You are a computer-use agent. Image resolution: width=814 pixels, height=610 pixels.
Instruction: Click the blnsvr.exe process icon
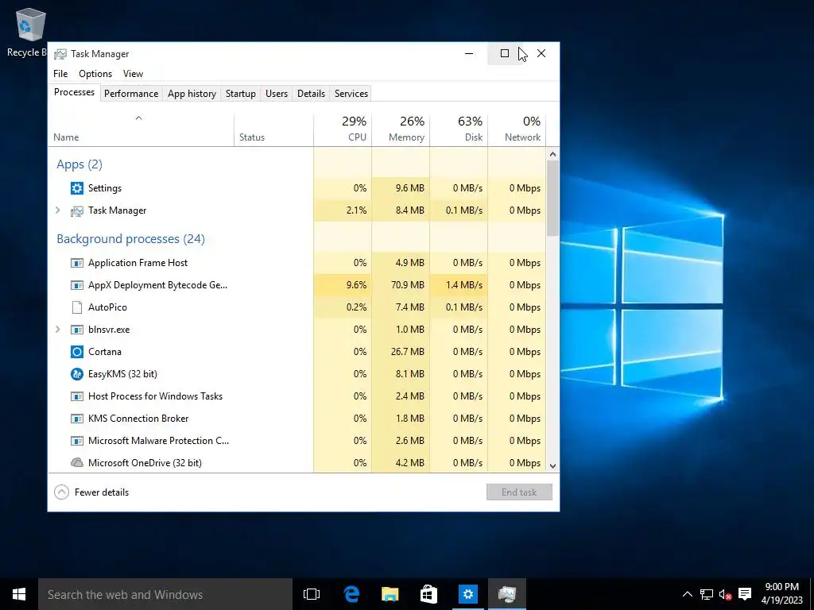pos(77,330)
